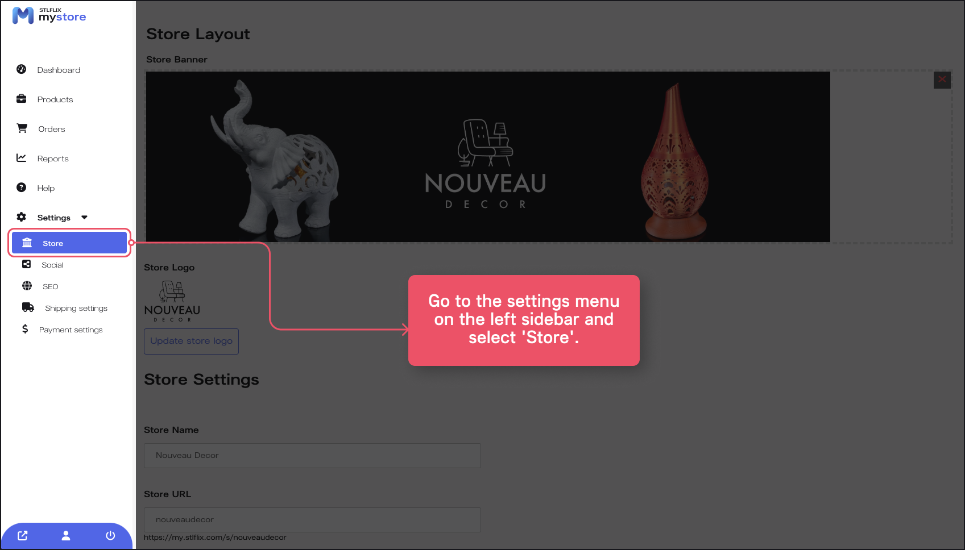Image resolution: width=965 pixels, height=550 pixels.
Task: Open the SEO settings page
Action: point(50,286)
